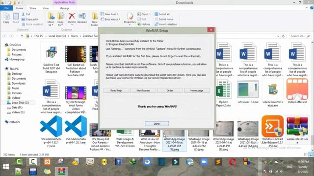Click the Rename ribbon icon

point(82,19)
